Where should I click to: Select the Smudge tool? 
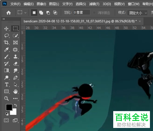[x=15, y=70]
